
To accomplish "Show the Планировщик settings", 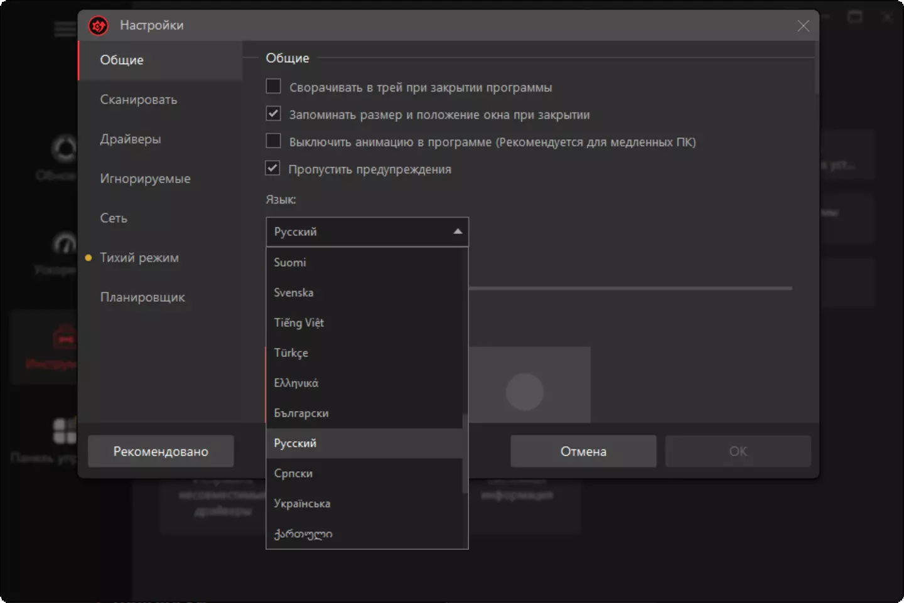I will click(x=143, y=297).
